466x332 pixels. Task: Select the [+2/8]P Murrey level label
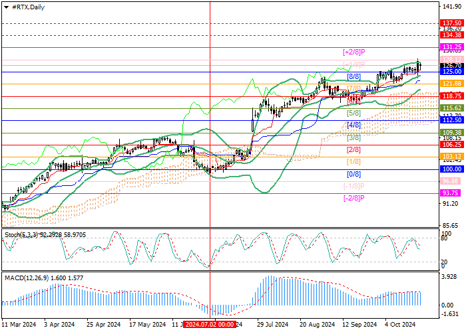pyautogui.click(x=353, y=52)
